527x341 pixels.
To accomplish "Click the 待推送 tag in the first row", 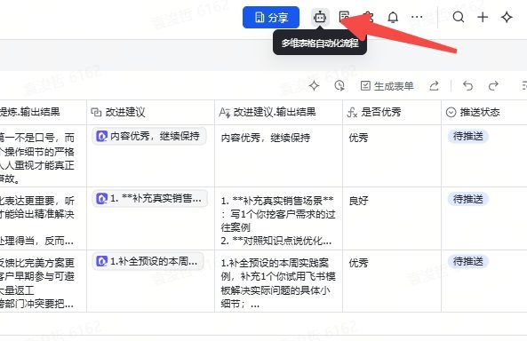I will pos(467,136).
